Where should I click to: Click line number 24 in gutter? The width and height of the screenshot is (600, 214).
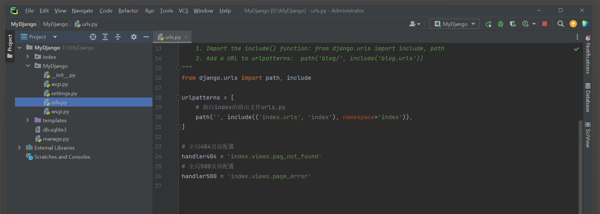(158, 156)
